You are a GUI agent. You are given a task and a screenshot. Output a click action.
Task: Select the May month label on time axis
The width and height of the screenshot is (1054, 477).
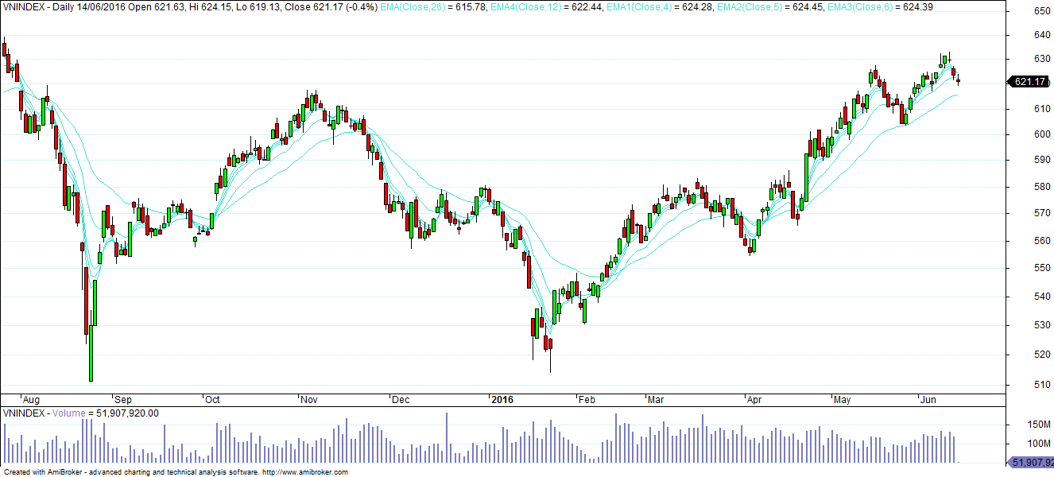843,400
